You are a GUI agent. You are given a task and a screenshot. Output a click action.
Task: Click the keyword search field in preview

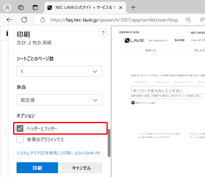(x=168, y=91)
